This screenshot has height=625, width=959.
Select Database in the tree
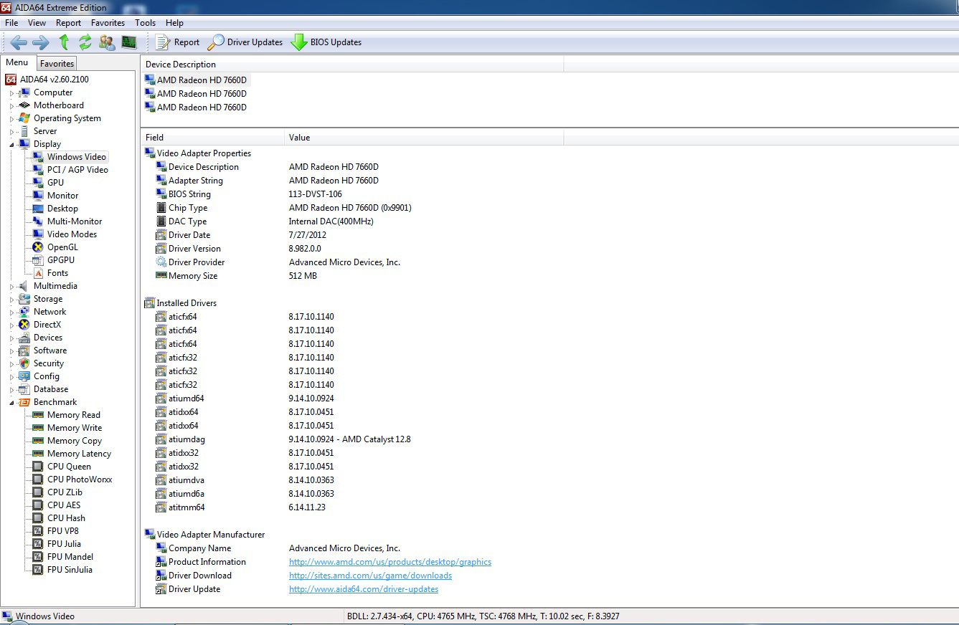51,389
